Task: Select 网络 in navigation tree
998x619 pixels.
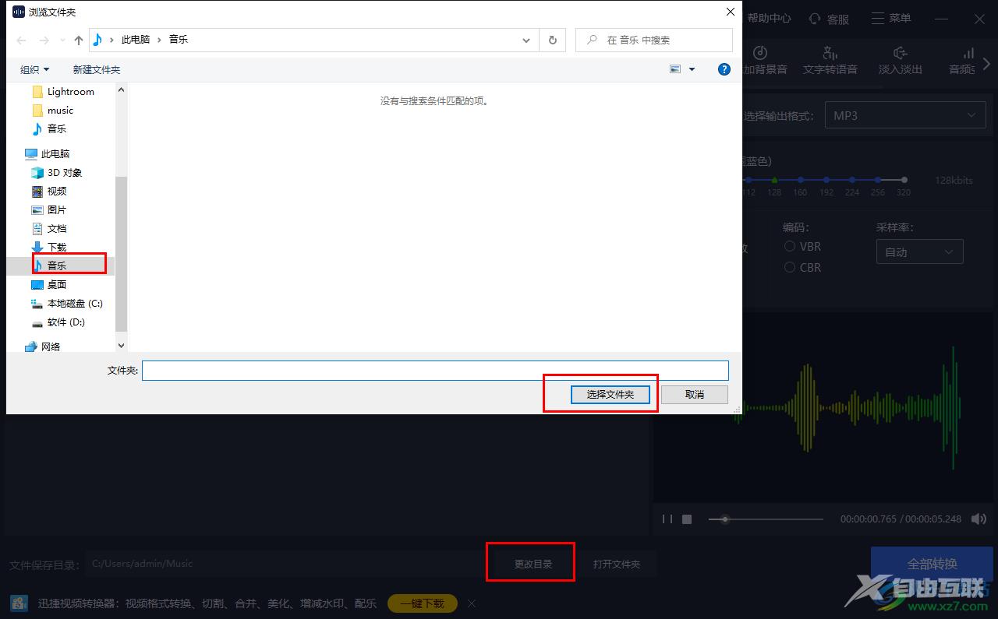Action: coord(50,346)
